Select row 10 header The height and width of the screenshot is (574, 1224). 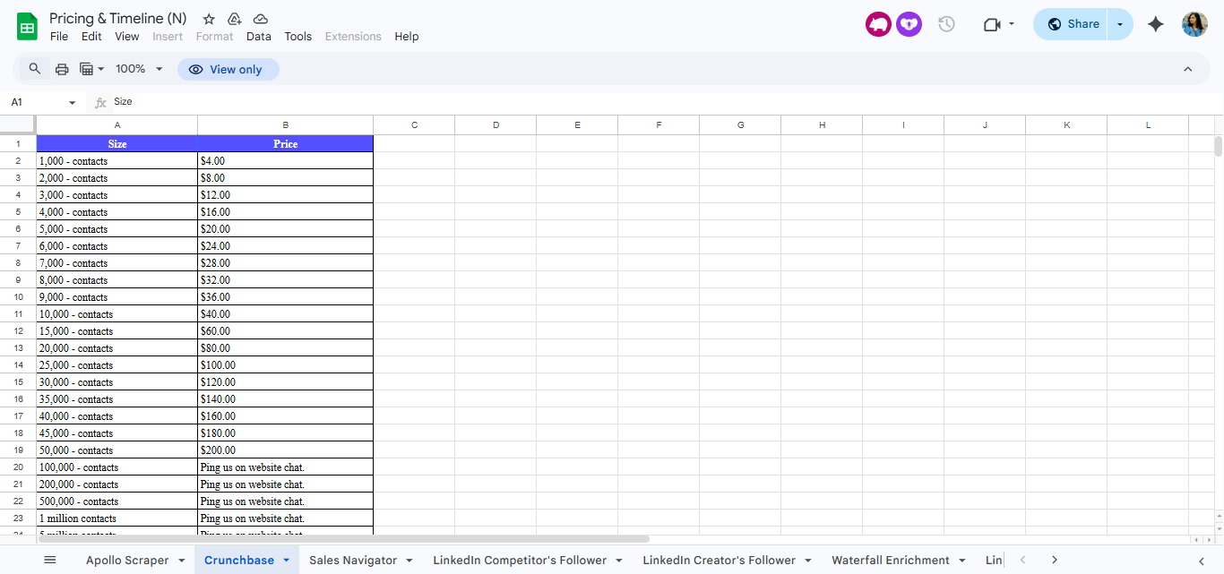tap(18, 297)
